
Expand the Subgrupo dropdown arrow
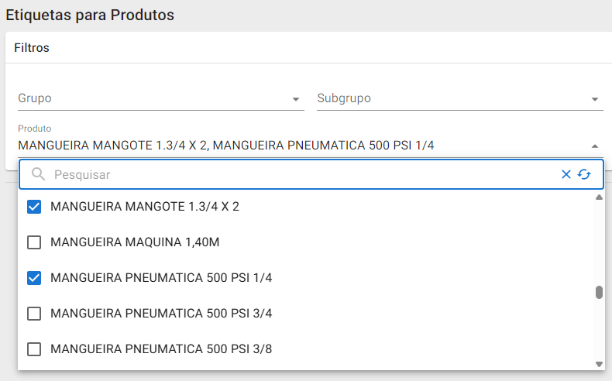pyautogui.click(x=595, y=99)
